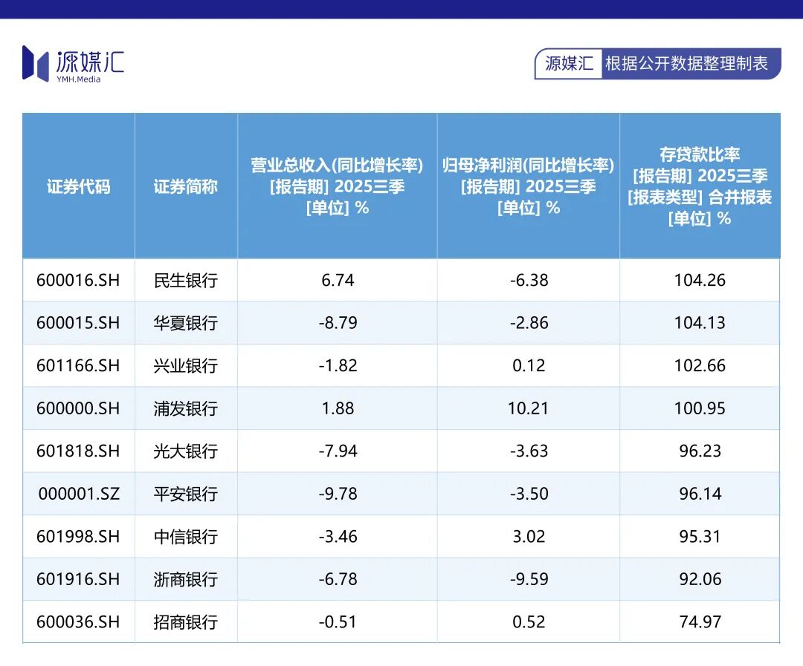This screenshot has width=803, height=666.
Task: Click the code 600016.SH link
Action: point(78,280)
